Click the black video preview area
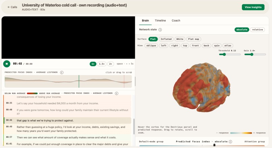This screenshot has width=272, height=148. coord(68,38)
